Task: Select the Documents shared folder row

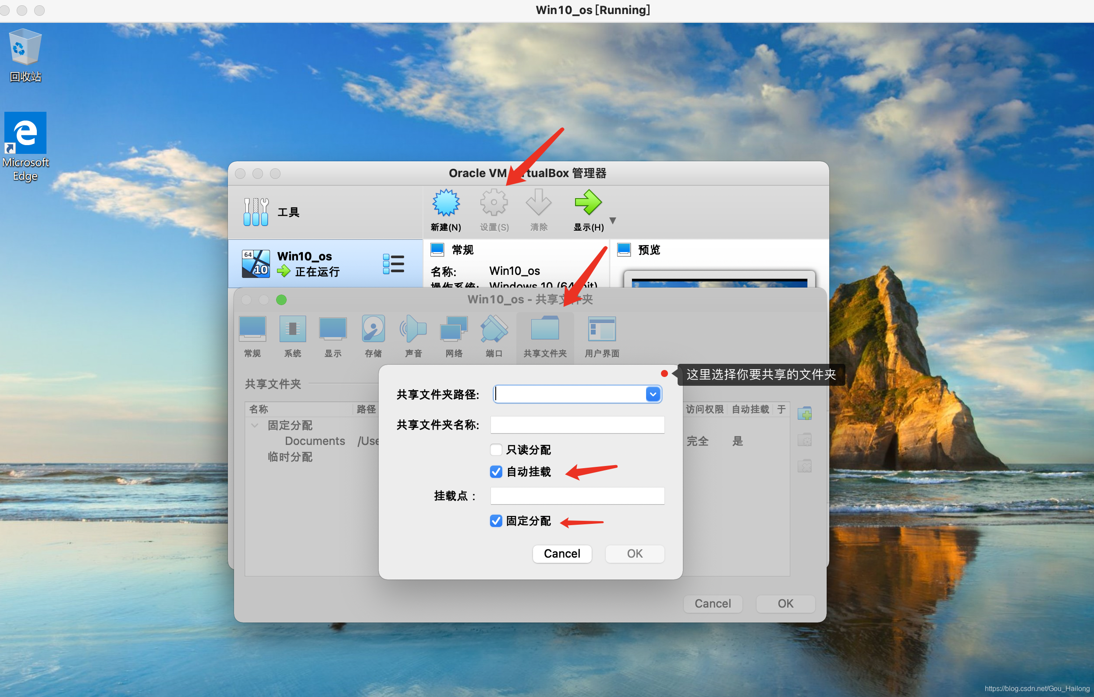Action: (x=314, y=441)
